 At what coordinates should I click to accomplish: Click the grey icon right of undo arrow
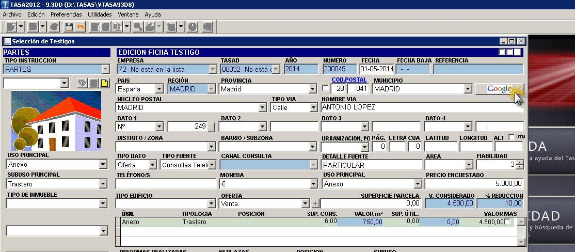point(94,27)
